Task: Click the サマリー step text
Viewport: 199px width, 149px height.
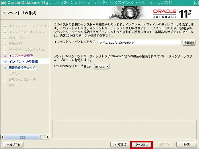Action: pyautogui.click(x=15, y=74)
